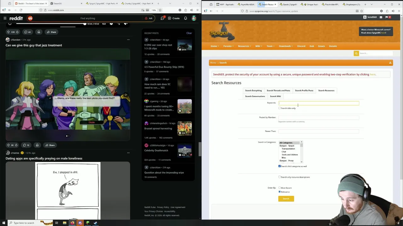Open new tab in Reddit browser window
Screen dimensions: 403x226
(158, 3)
